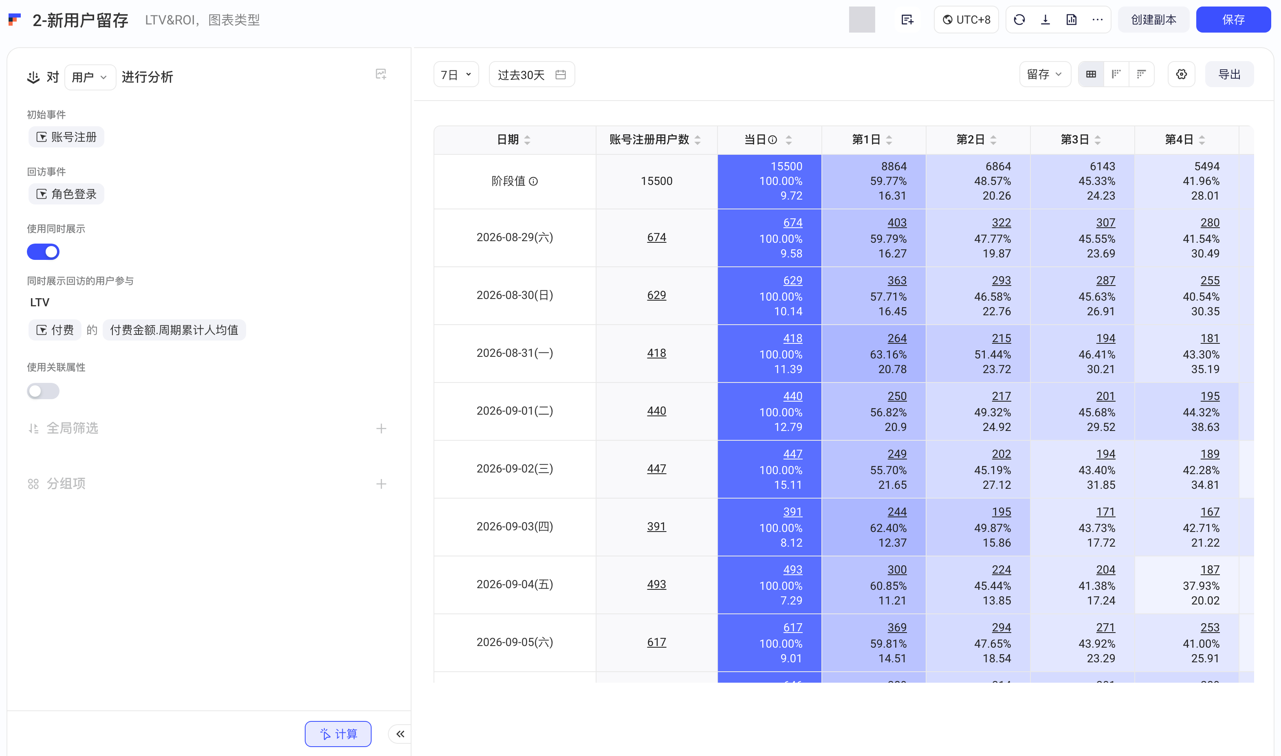1281x756 pixels.
Task: Open user count 418 in 账号注册用户数 column
Action: click(x=656, y=353)
